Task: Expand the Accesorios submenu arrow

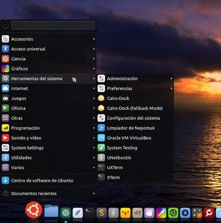Action: (94, 39)
